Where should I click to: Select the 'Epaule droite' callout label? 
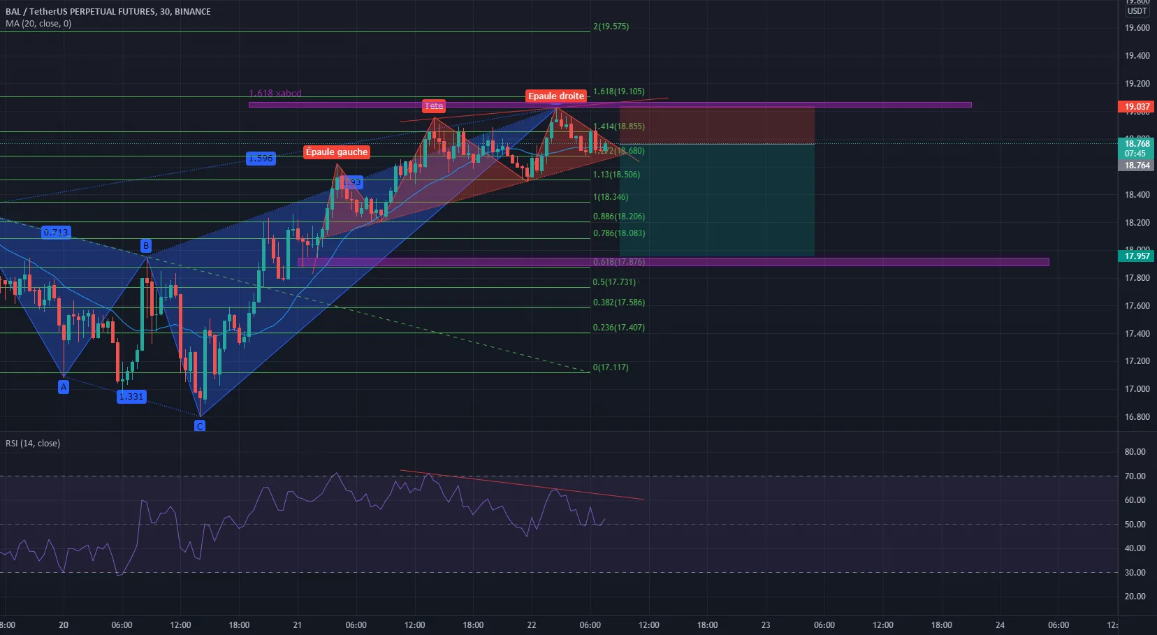point(556,96)
